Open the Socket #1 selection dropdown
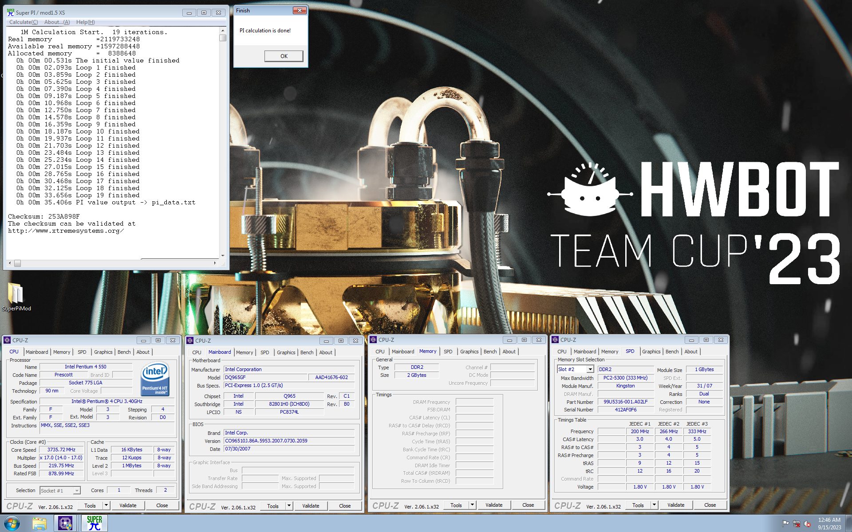 77,491
